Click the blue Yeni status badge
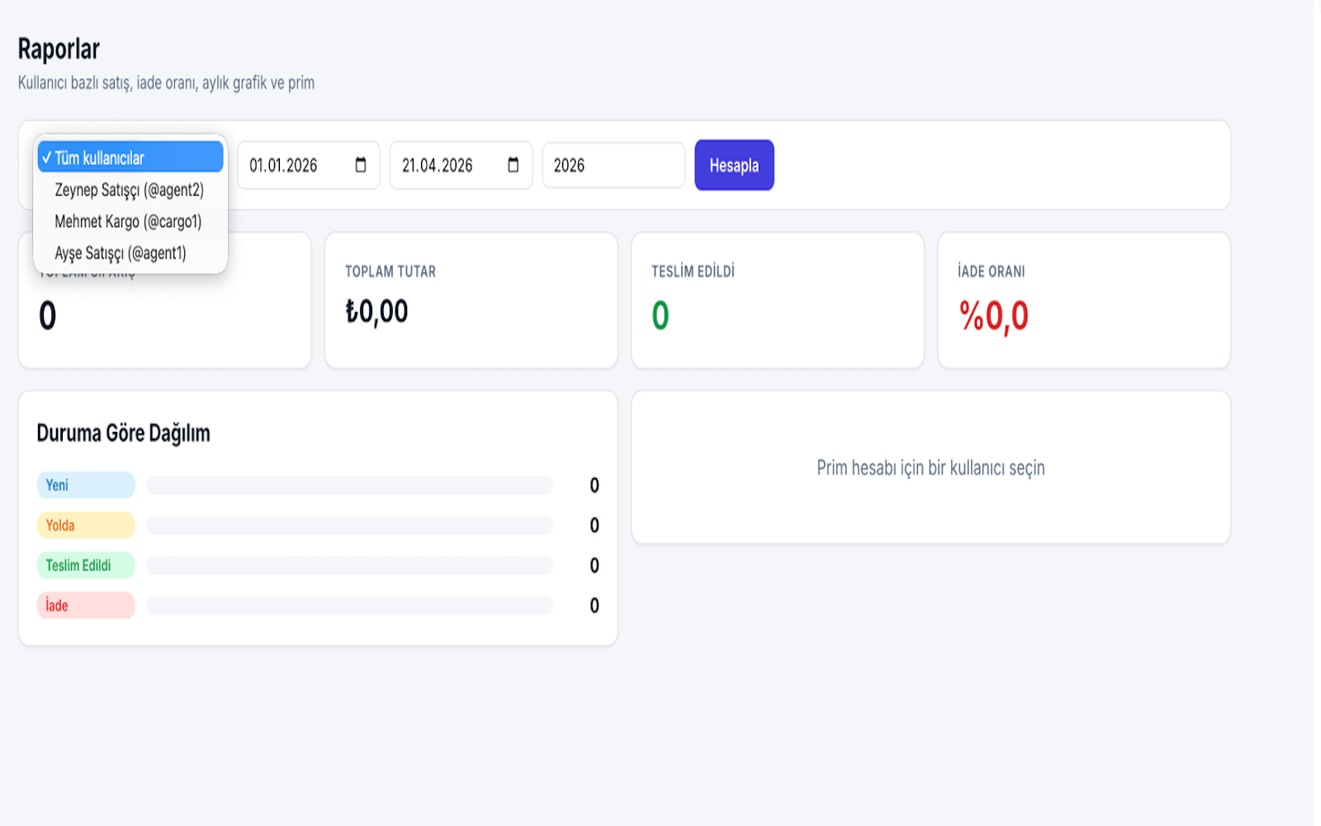 coord(85,485)
